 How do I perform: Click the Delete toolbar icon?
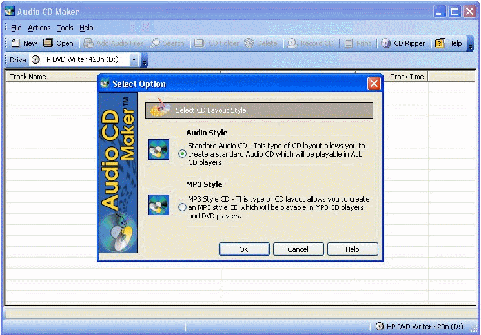[x=249, y=43]
